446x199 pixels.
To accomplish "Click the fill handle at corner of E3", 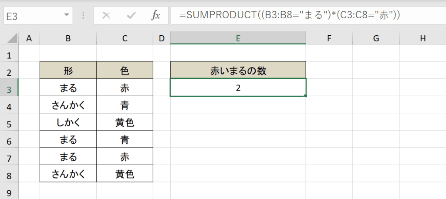I will [x=305, y=96].
